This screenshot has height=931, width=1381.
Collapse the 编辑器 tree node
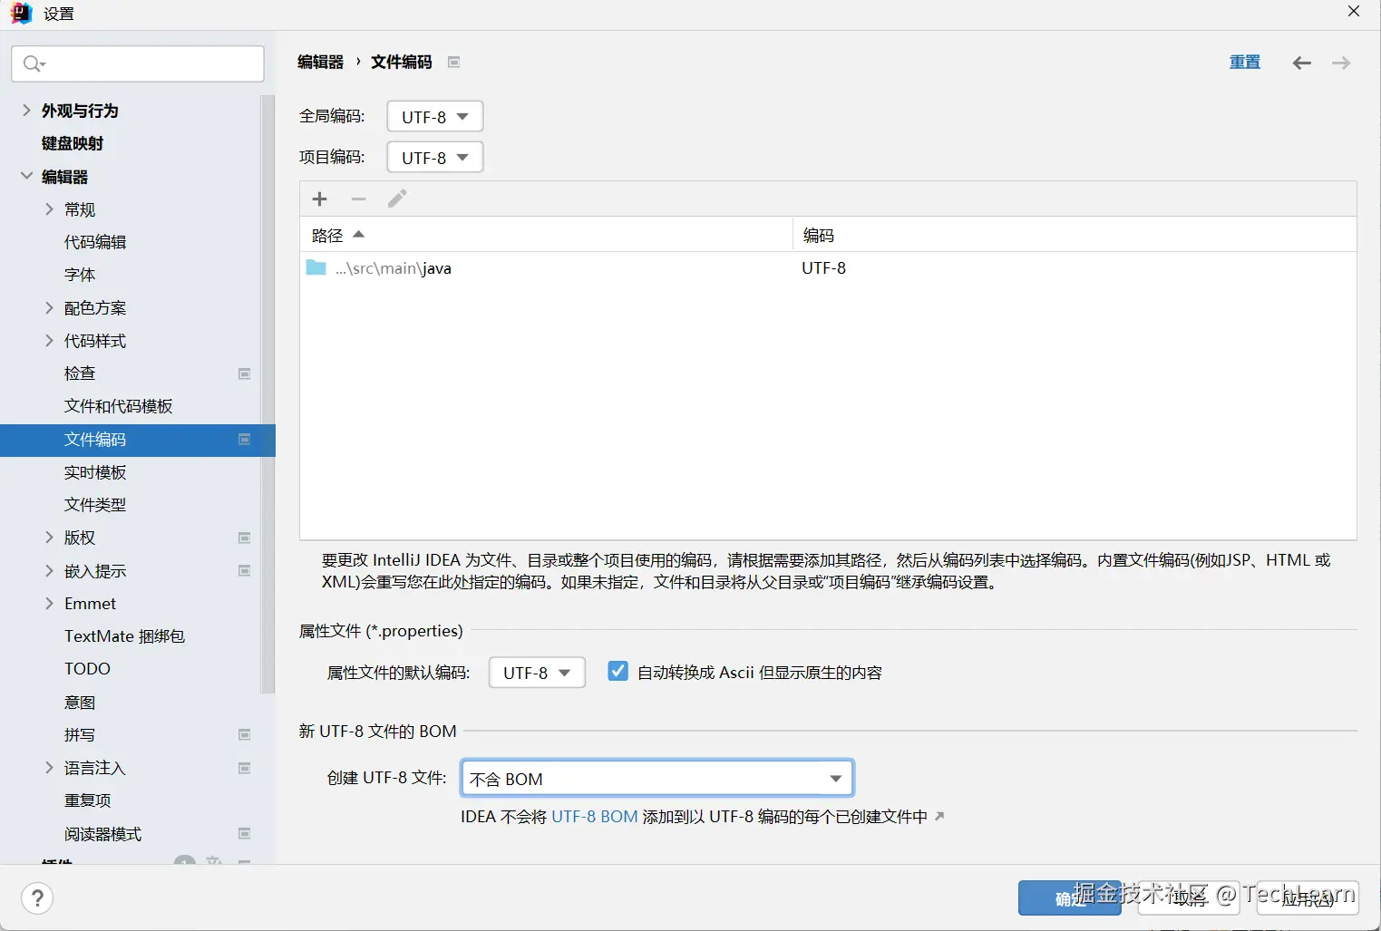click(26, 176)
